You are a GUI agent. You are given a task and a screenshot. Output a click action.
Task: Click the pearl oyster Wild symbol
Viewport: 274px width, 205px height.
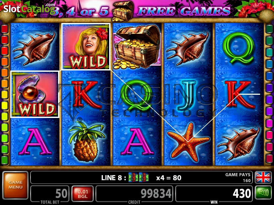pos(35,94)
